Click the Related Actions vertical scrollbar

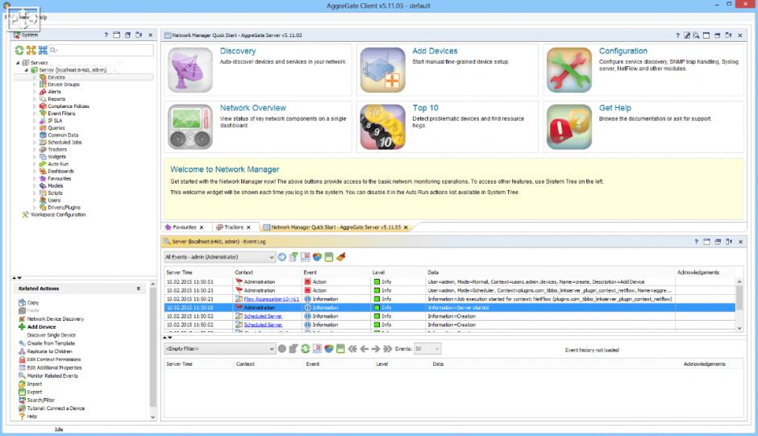tap(152, 351)
